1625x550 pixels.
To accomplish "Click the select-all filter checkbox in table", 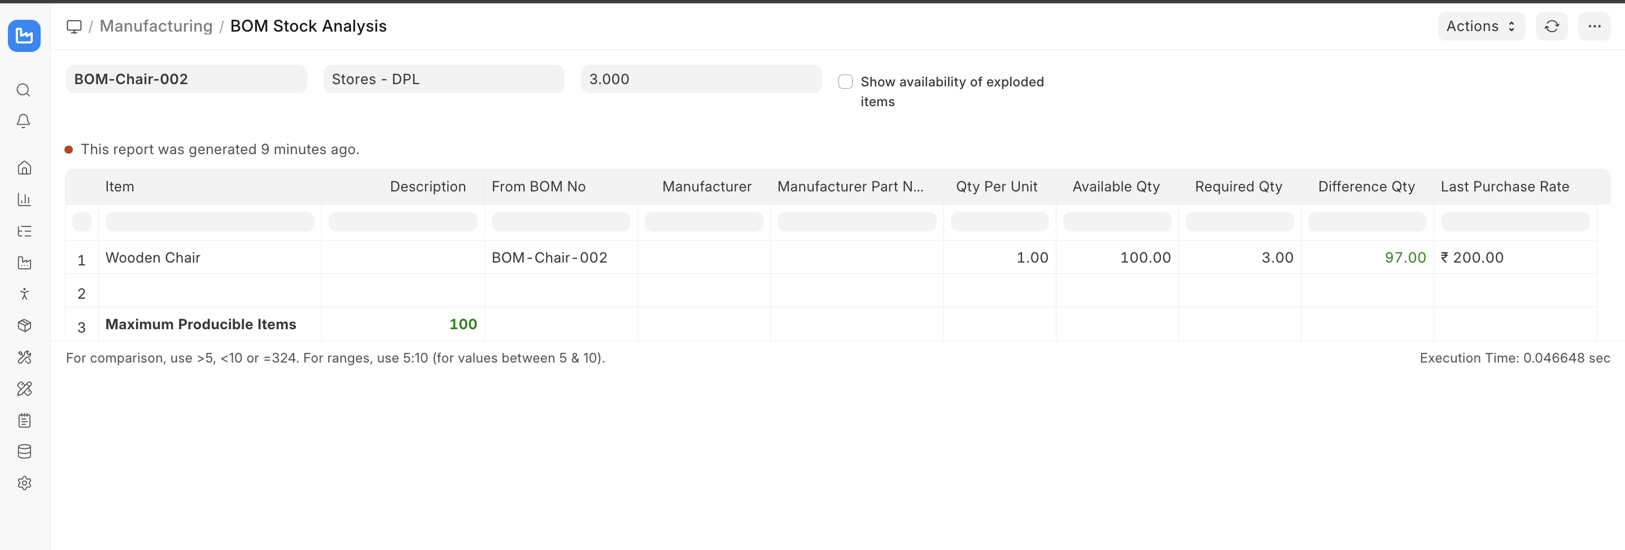I will [82, 222].
